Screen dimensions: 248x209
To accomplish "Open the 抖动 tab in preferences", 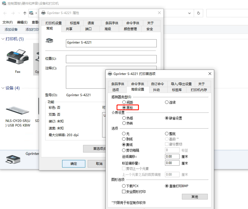I will (156, 90).
